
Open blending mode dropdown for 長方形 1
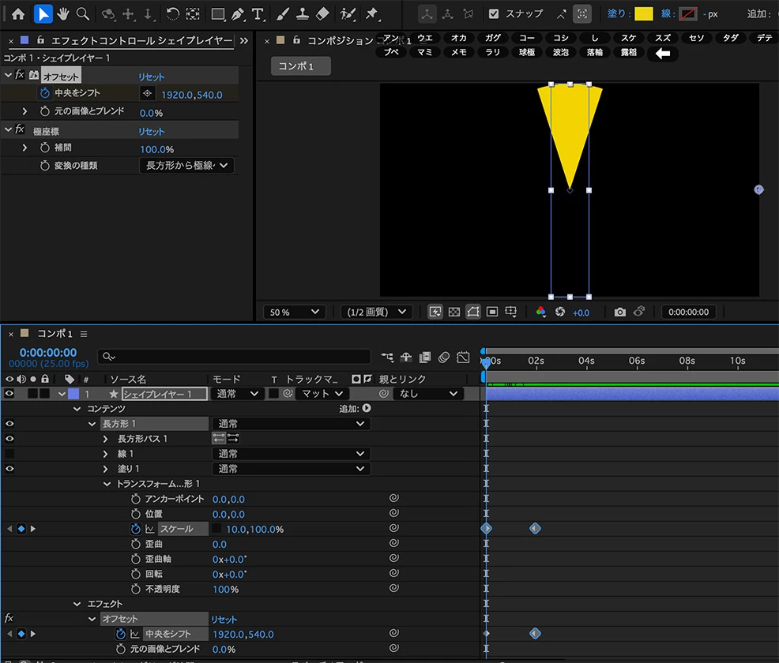tap(291, 424)
